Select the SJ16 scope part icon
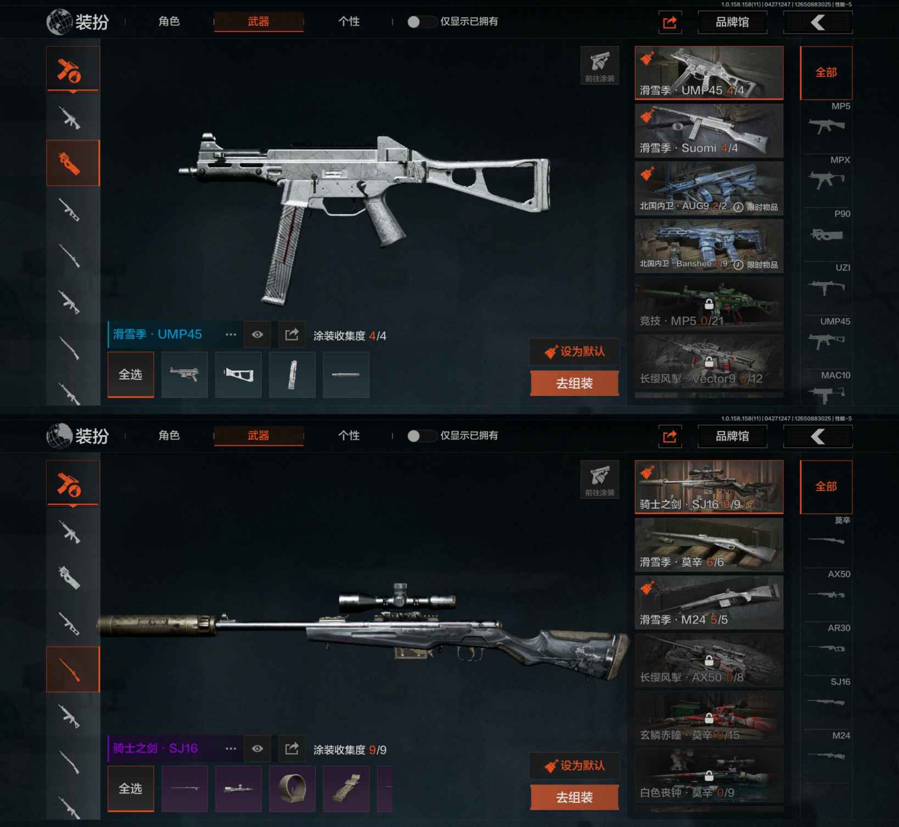This screenshot has width=899, height=827. pos(238,789)
